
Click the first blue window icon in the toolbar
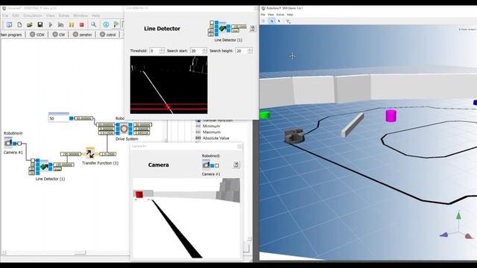(x=9, y=25)
